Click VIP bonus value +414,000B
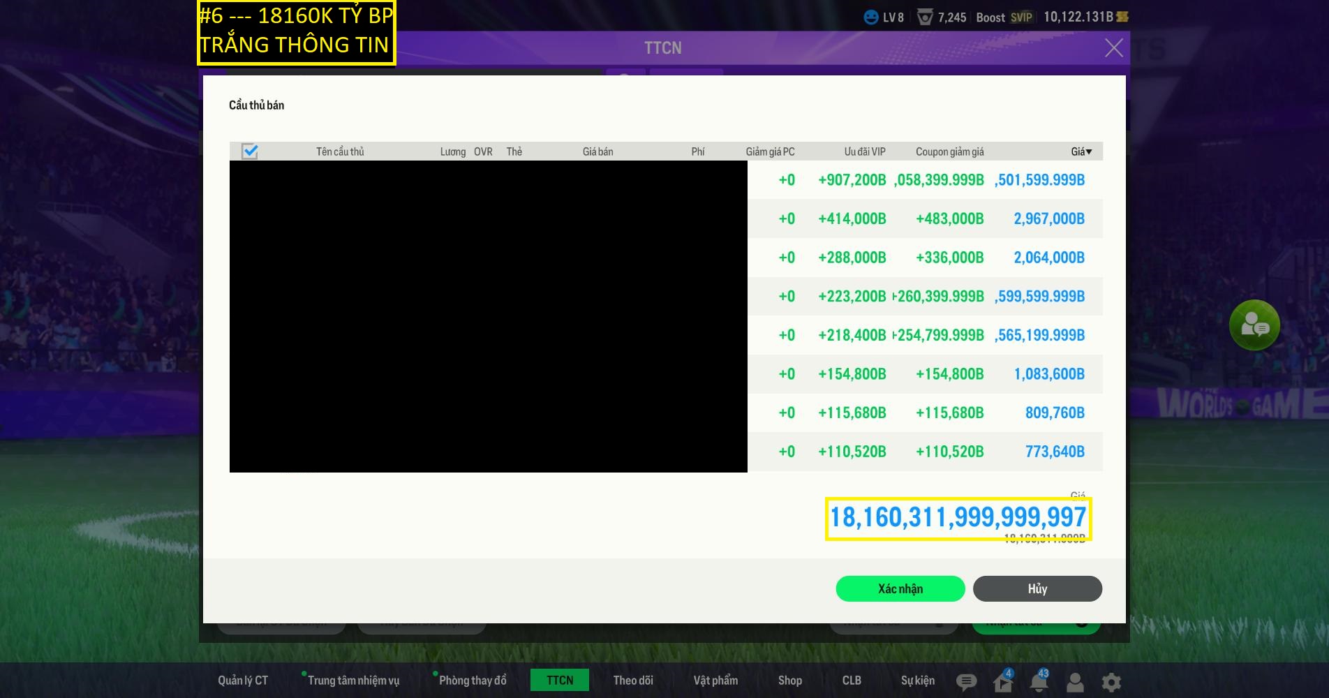 click(x=852, y=218)
